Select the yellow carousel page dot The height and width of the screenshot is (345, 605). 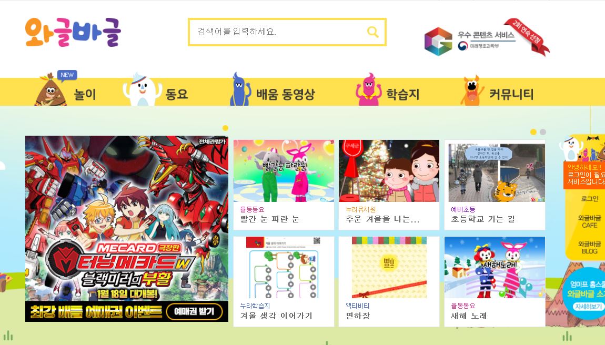pyautogui.click(x=533, y=132)
